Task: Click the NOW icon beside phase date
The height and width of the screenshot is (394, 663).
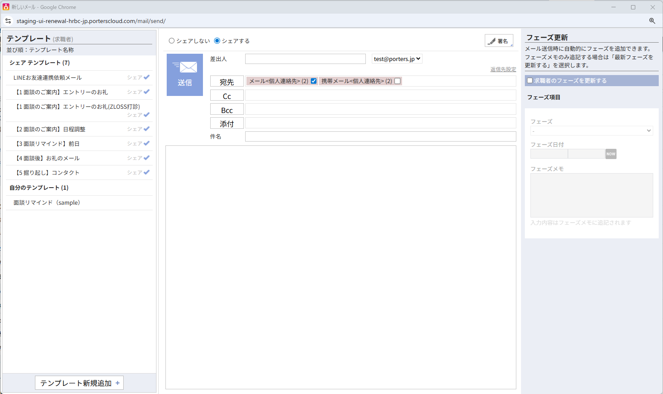Action: [611, 154]
